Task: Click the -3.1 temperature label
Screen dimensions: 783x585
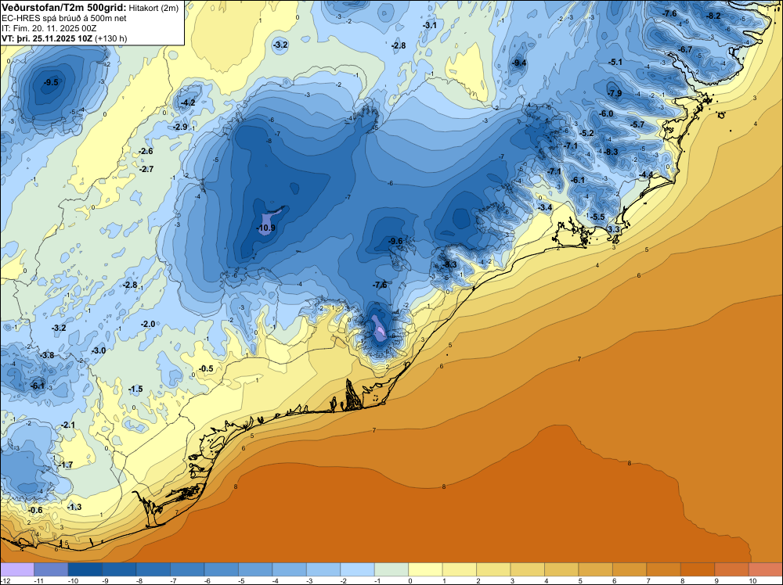Action: coord(429,25)
